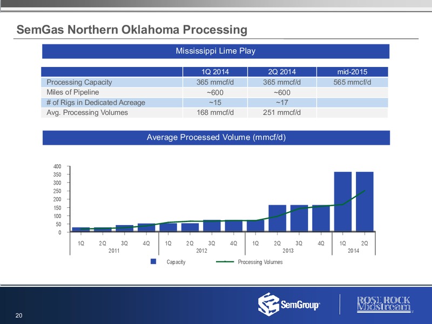Click the 400 value on chart y-axis
Viewport: 432px width, 324px height.
point(57,166)
